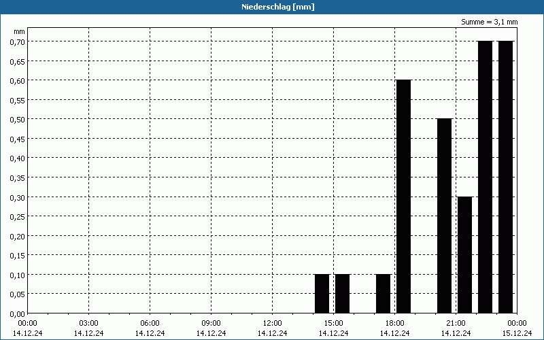Click the 18:00 time axis label

[395, 324]
